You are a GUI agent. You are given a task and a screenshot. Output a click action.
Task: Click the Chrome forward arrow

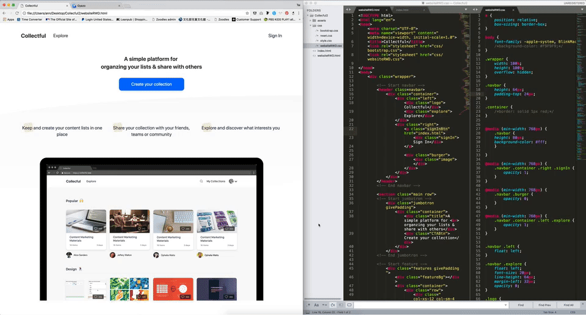point(10,13)
